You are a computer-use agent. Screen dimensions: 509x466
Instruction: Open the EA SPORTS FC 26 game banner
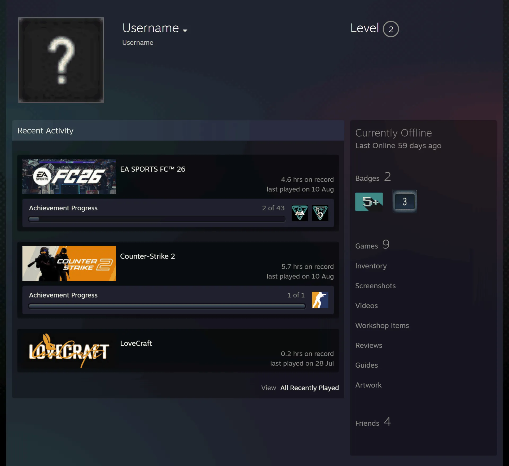69,176
